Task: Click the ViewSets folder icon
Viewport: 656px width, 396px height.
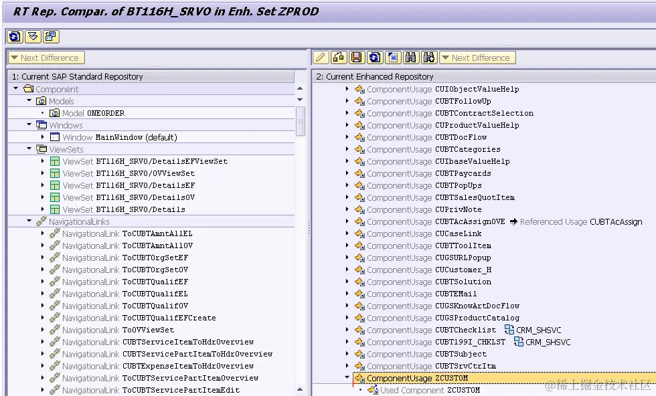Action: [x=42, y=149]
